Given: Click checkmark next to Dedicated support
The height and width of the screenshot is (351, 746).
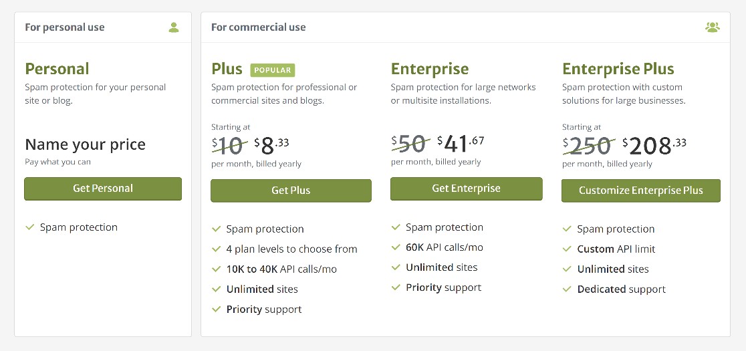Looking at the screenshot, I should (567, 289).
